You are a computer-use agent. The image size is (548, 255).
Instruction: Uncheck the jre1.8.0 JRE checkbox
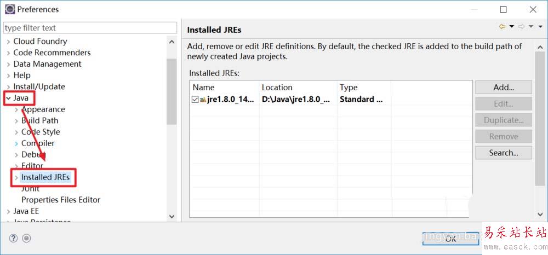pos(195,100)
